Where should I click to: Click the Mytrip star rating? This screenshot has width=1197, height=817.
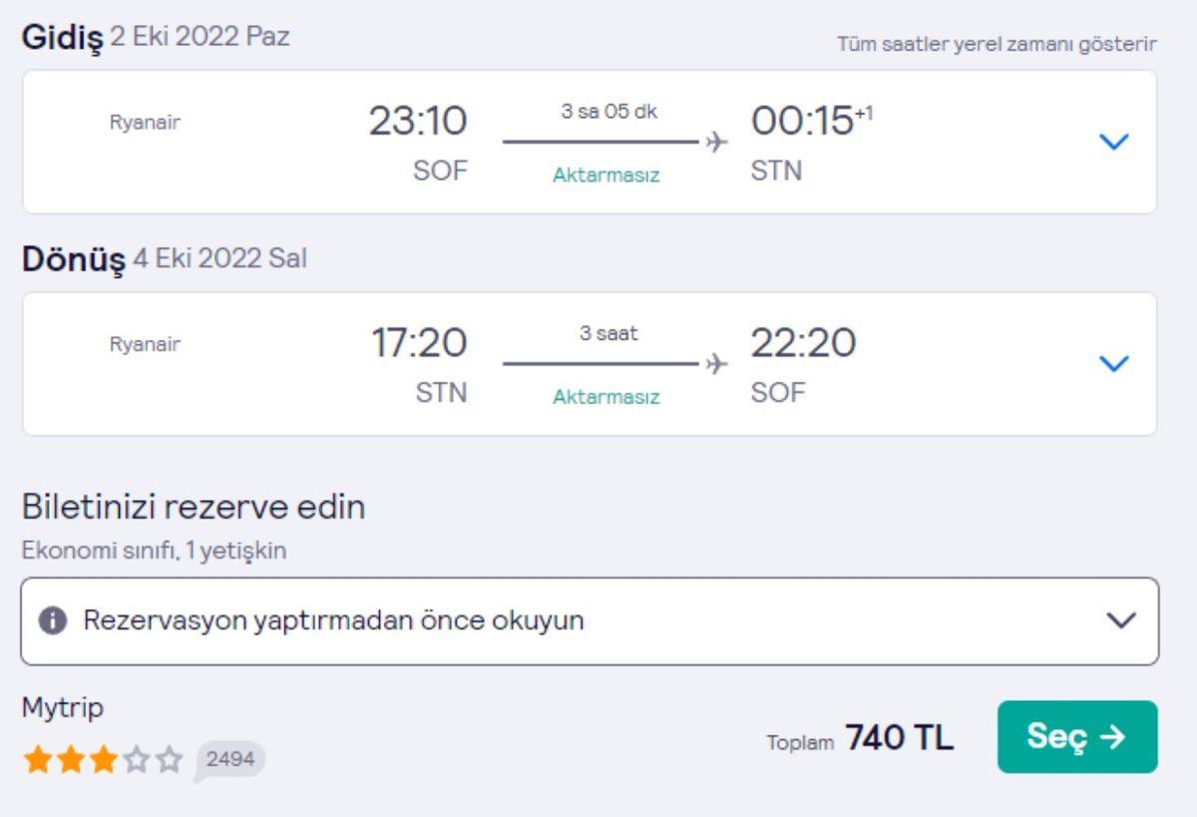(x=103, y=761)
